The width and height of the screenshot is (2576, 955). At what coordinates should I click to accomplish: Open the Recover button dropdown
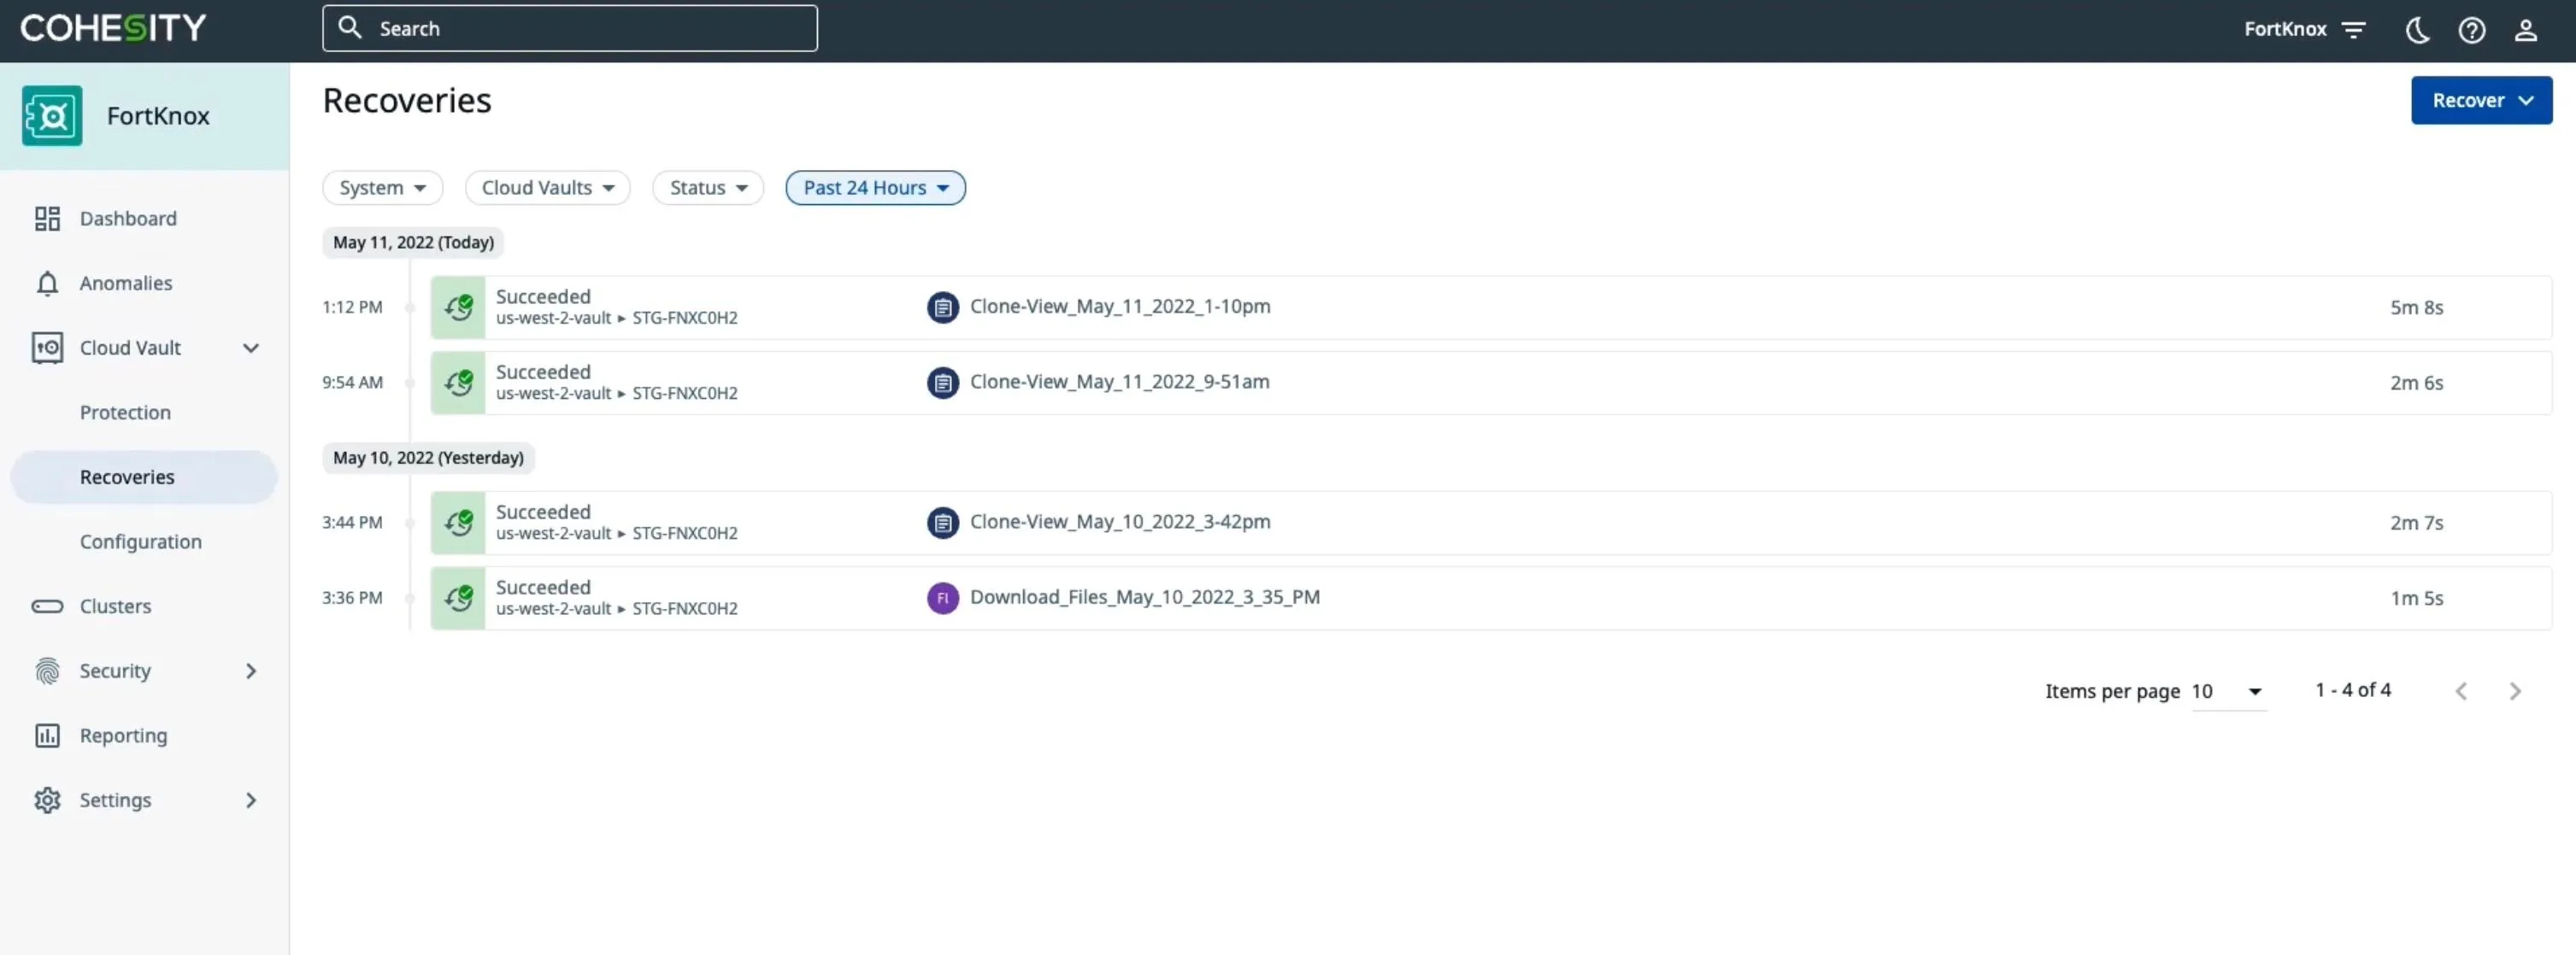point(2481,100)
